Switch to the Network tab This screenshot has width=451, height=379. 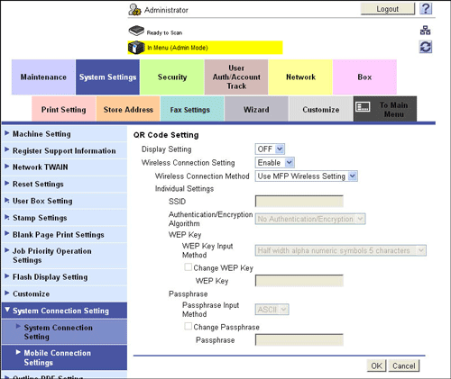(300, 77)
